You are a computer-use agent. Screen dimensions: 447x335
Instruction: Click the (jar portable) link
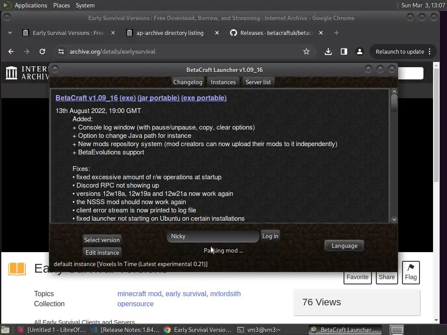(x=158, y=98)
